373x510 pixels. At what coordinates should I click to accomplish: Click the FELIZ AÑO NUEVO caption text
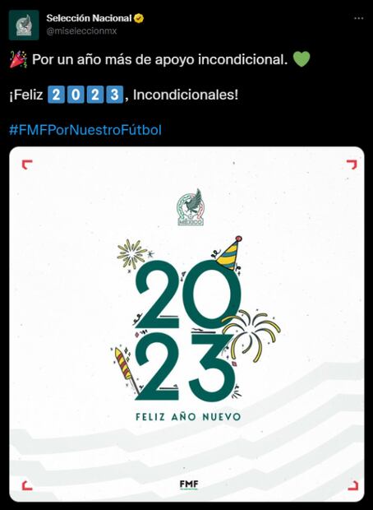[x=188, y=417]
